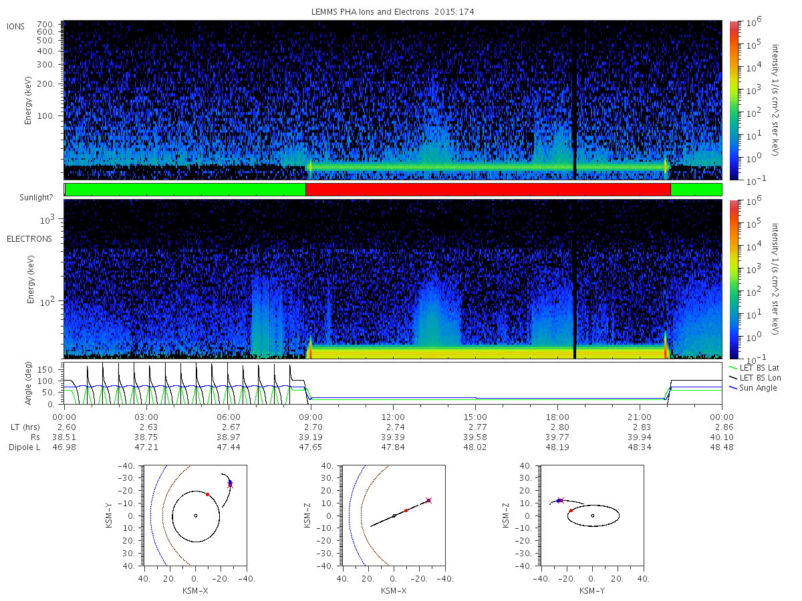This screenshot has height=601, width=802.
Task: Click the black data gap in the ions spectrogram
Action: pos(575,100)
